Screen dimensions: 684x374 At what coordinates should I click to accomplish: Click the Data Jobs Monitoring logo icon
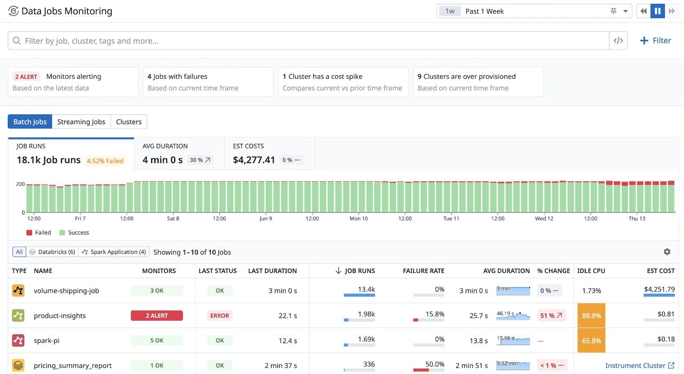13,11
